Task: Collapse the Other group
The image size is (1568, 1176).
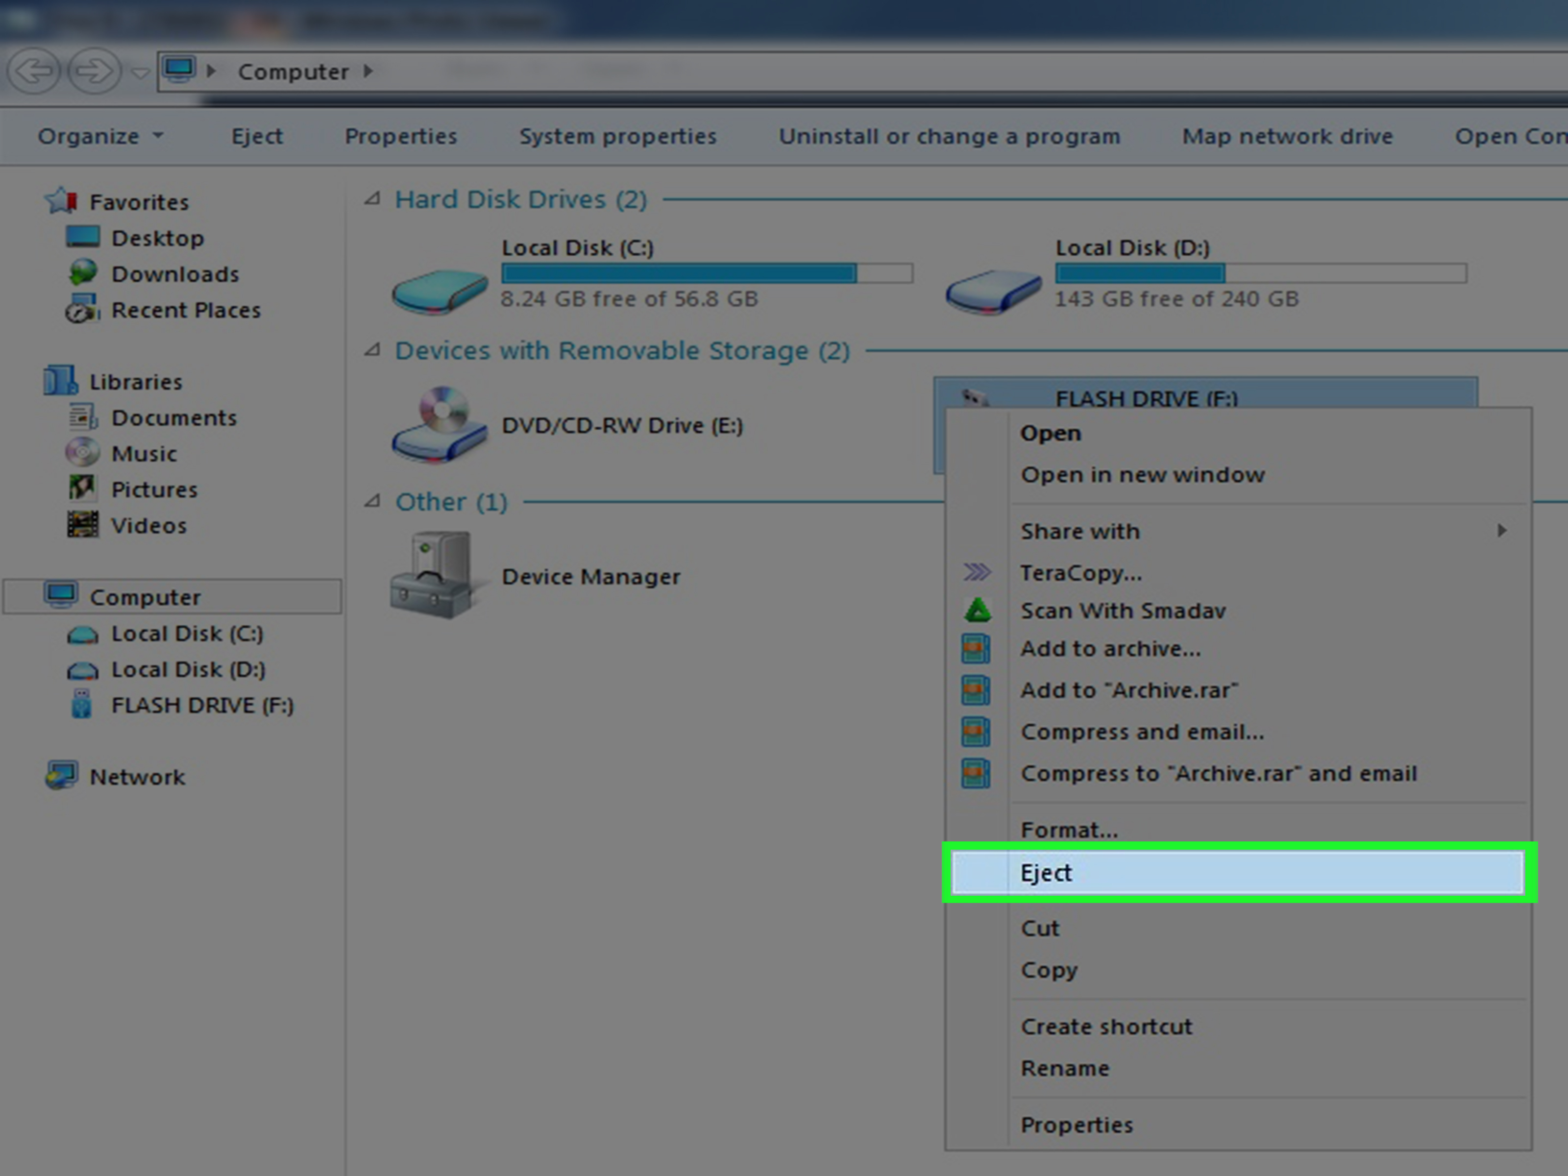Action: 373,502
